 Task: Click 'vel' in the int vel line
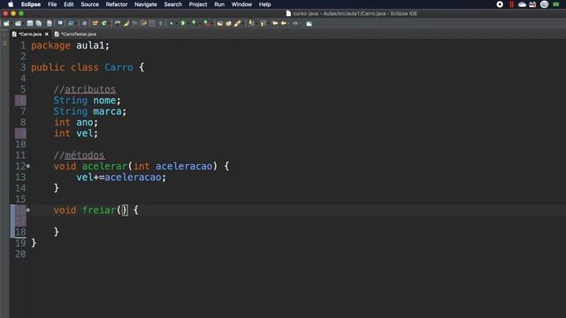pos(85,133)
